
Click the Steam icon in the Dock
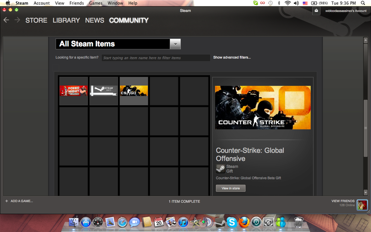point(220,222)
